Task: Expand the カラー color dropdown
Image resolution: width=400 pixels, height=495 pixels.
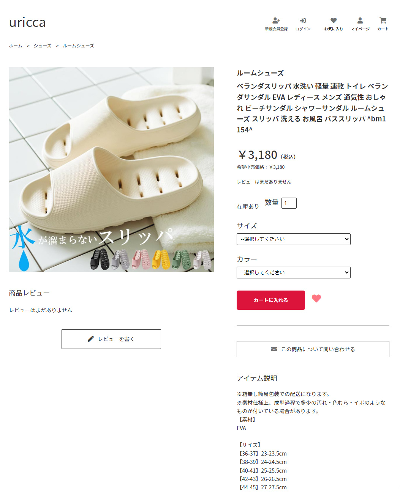Action: point(294,273)
